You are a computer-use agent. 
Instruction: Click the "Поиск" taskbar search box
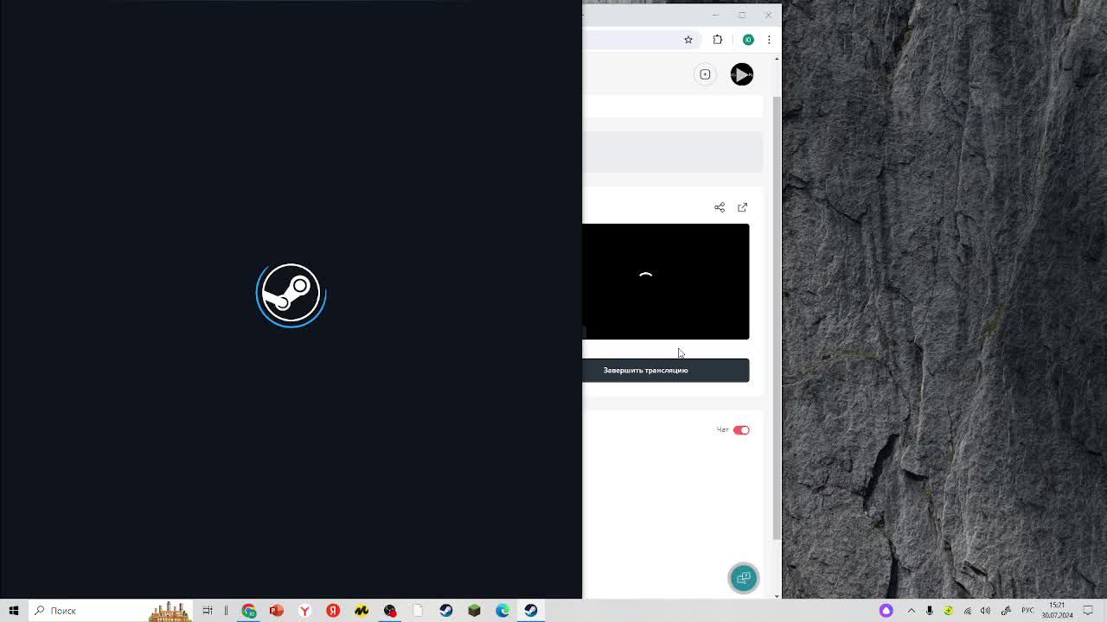111,611
